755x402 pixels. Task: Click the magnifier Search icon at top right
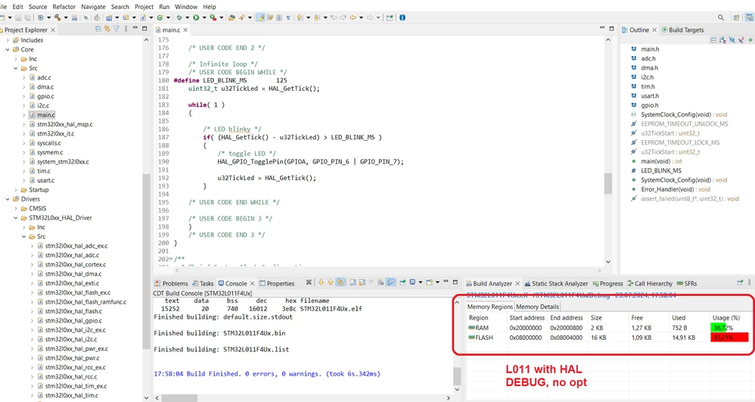point(721,17)
